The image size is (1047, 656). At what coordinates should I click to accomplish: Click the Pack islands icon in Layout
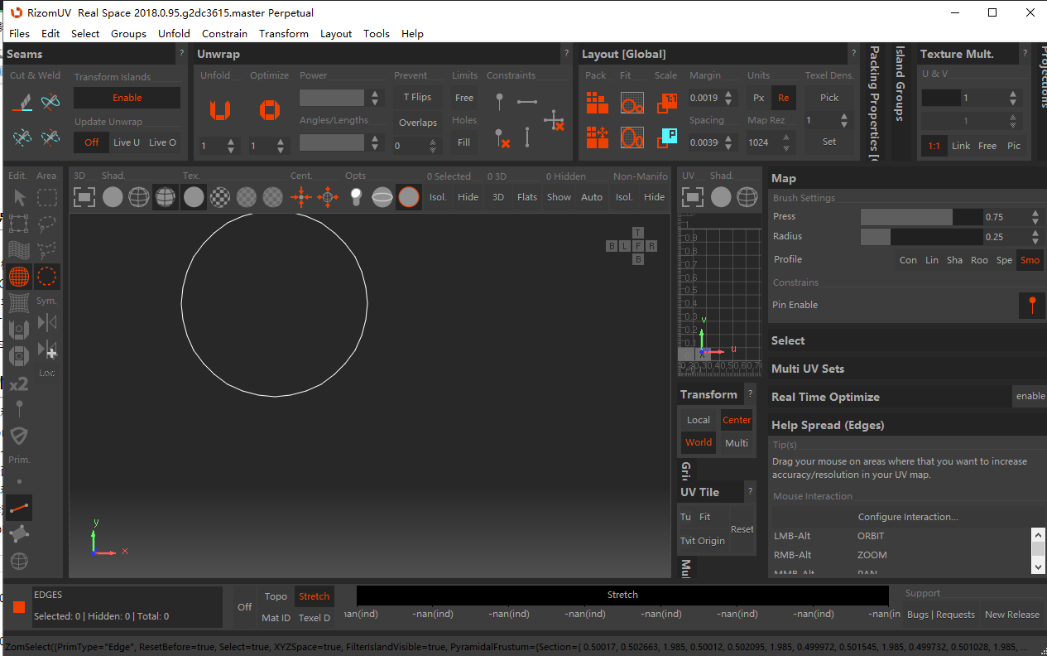click(597, 103)
